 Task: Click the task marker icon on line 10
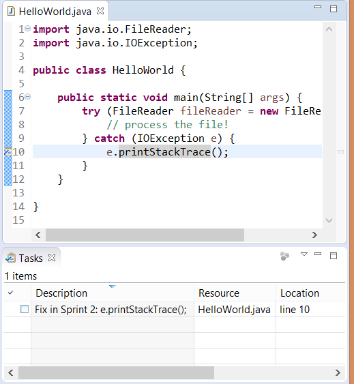click(x=8, y=151)
